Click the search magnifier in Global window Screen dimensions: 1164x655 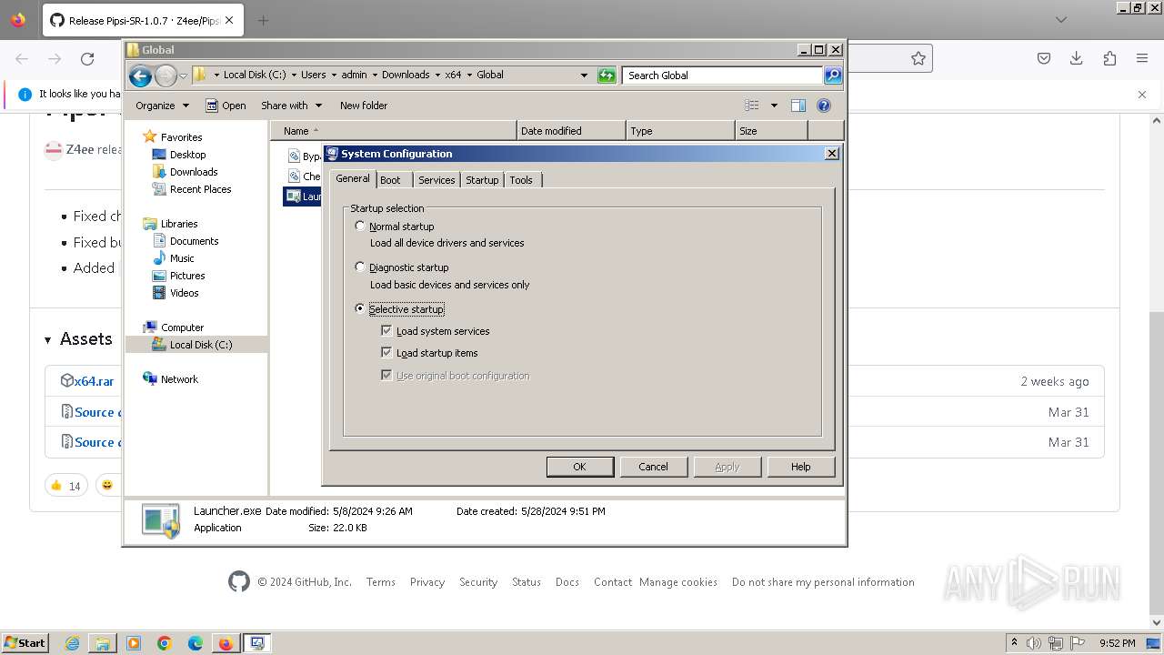833,76
